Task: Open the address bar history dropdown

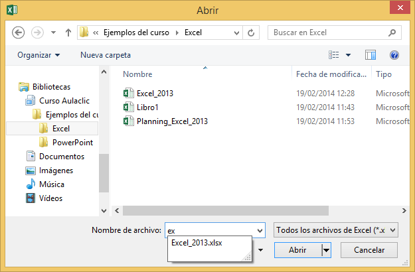Action: click(236, 32)
